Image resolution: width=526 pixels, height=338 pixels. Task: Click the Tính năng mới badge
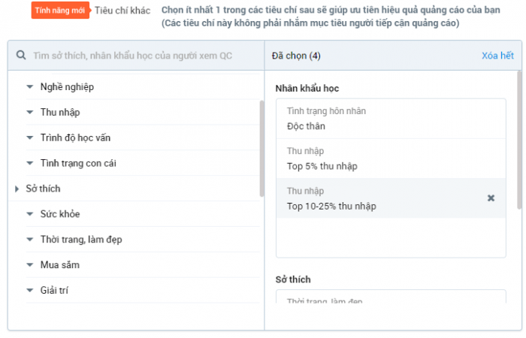(60, 11)
